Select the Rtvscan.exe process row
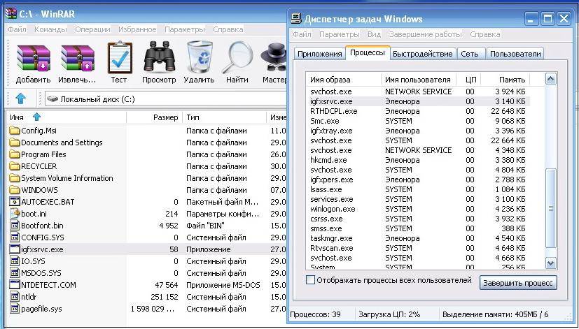 click(418, 248)
